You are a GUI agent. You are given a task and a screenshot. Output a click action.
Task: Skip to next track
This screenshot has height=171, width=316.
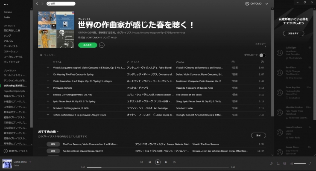[166, 162]
